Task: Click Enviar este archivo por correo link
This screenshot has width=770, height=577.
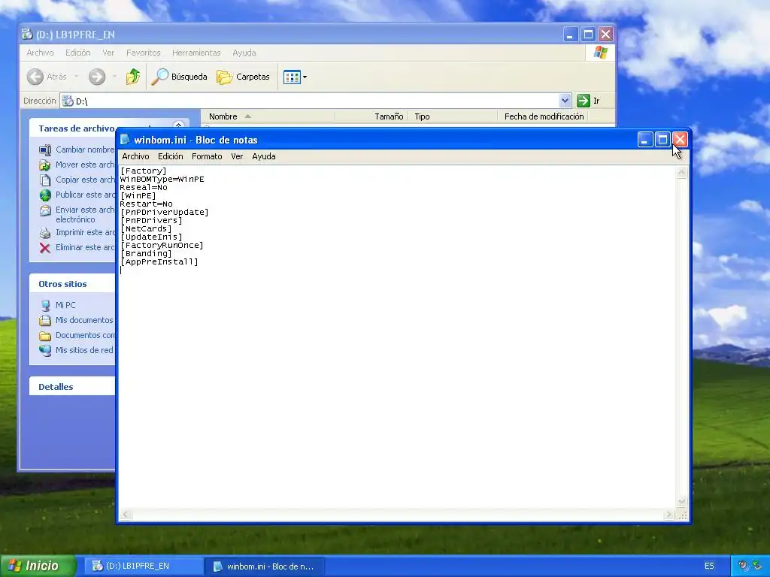Action: [85, 214]
